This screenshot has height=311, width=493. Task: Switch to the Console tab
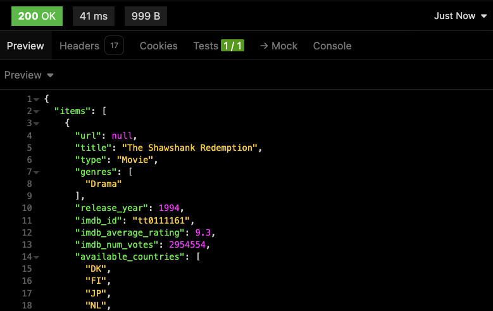coord(332,46)
